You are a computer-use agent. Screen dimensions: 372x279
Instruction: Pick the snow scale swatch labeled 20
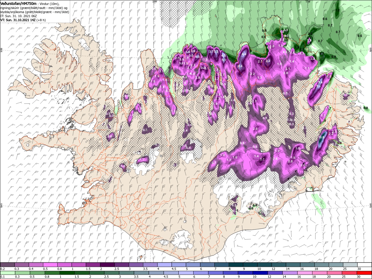tap(336, 264)
